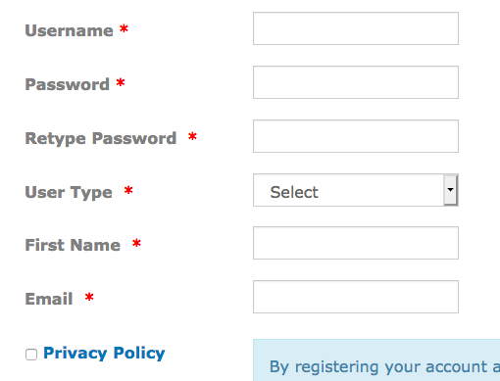500x381 pixels.
Task: Click into the Username text field
Action: 356,28
